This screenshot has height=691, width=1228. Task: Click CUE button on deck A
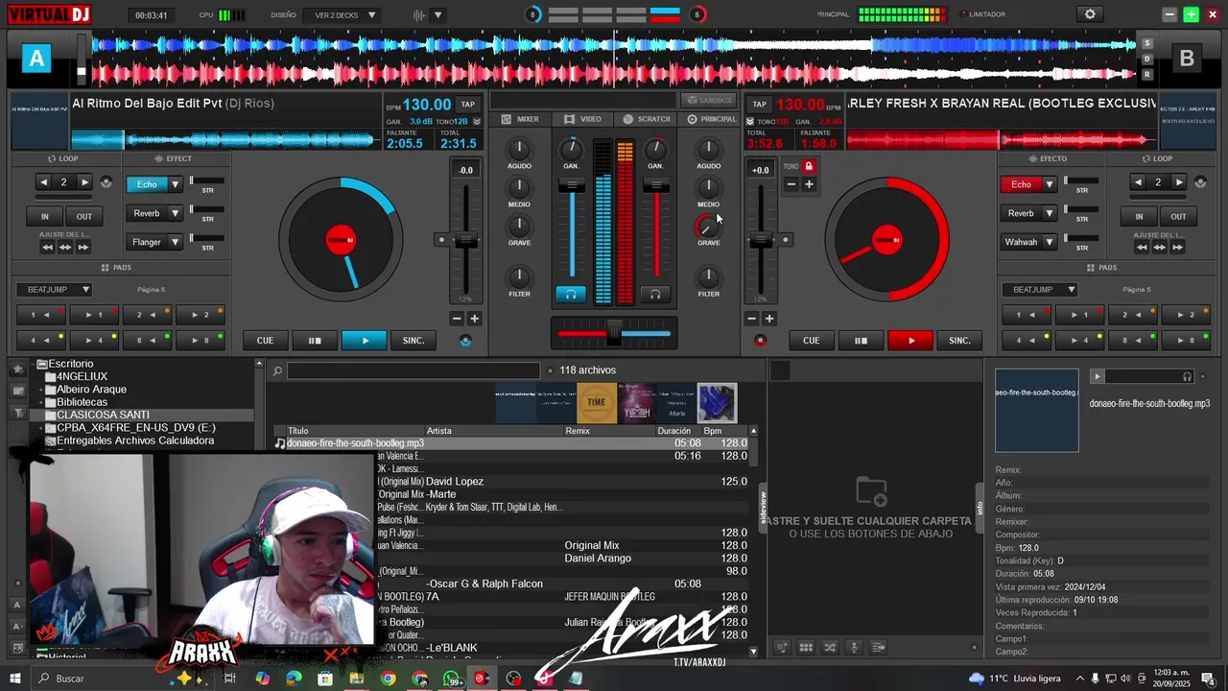[265, 341]
